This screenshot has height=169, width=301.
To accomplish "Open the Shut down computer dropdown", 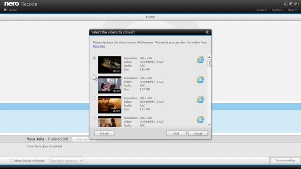I will [x=66, y=161].
